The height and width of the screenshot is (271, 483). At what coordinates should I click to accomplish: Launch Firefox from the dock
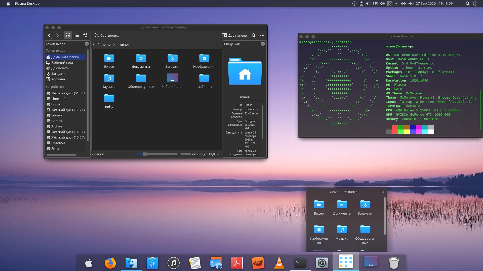pos(110,263)
